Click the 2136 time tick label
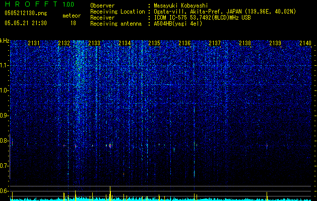Viewport: 317px width, 201px height. click(x=184, y=43)
